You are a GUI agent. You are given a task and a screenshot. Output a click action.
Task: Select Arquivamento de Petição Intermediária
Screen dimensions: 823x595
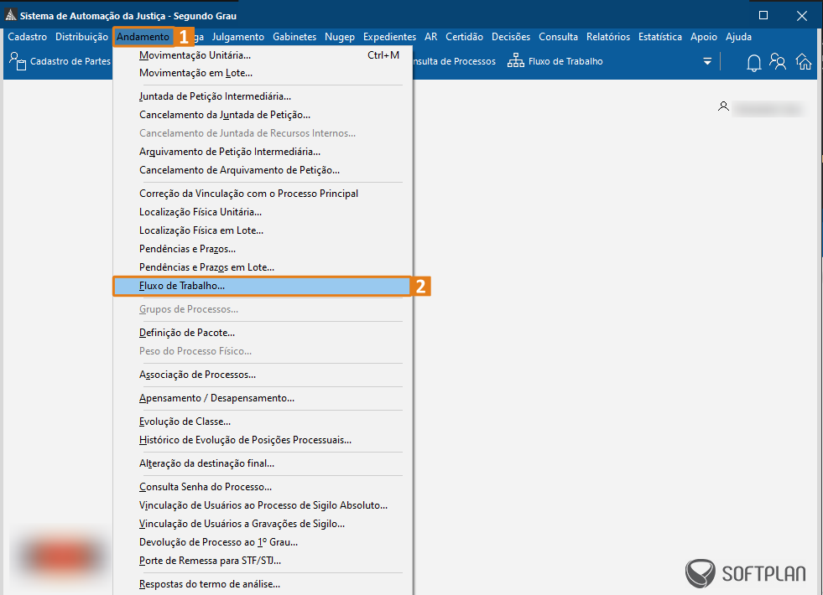(x=263, y=152)
